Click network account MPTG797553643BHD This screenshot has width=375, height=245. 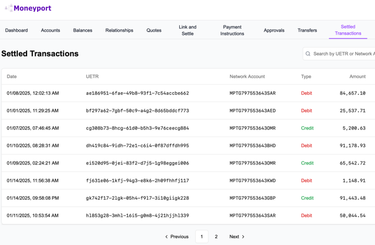coord(253,145)
